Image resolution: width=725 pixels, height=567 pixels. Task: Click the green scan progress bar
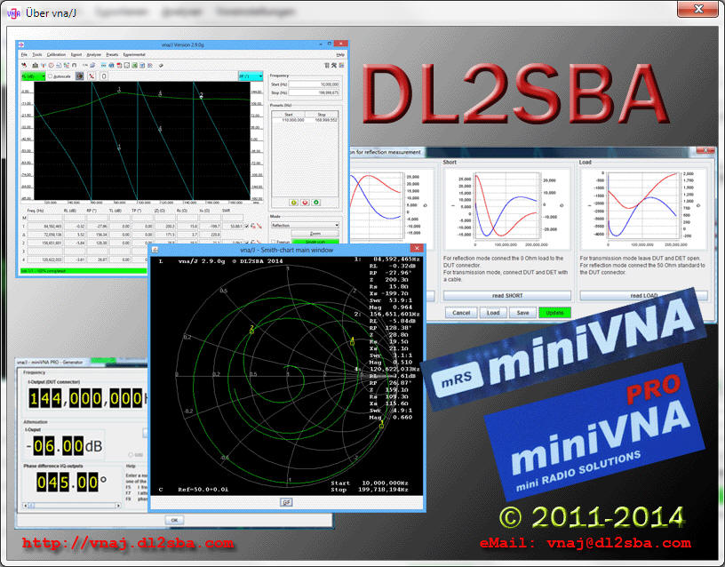pyautogui.click(x=84, y=271)
